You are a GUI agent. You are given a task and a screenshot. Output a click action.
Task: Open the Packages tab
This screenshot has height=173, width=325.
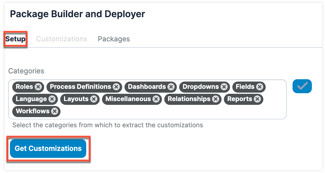pyautogui.click(x=114, y=39)
